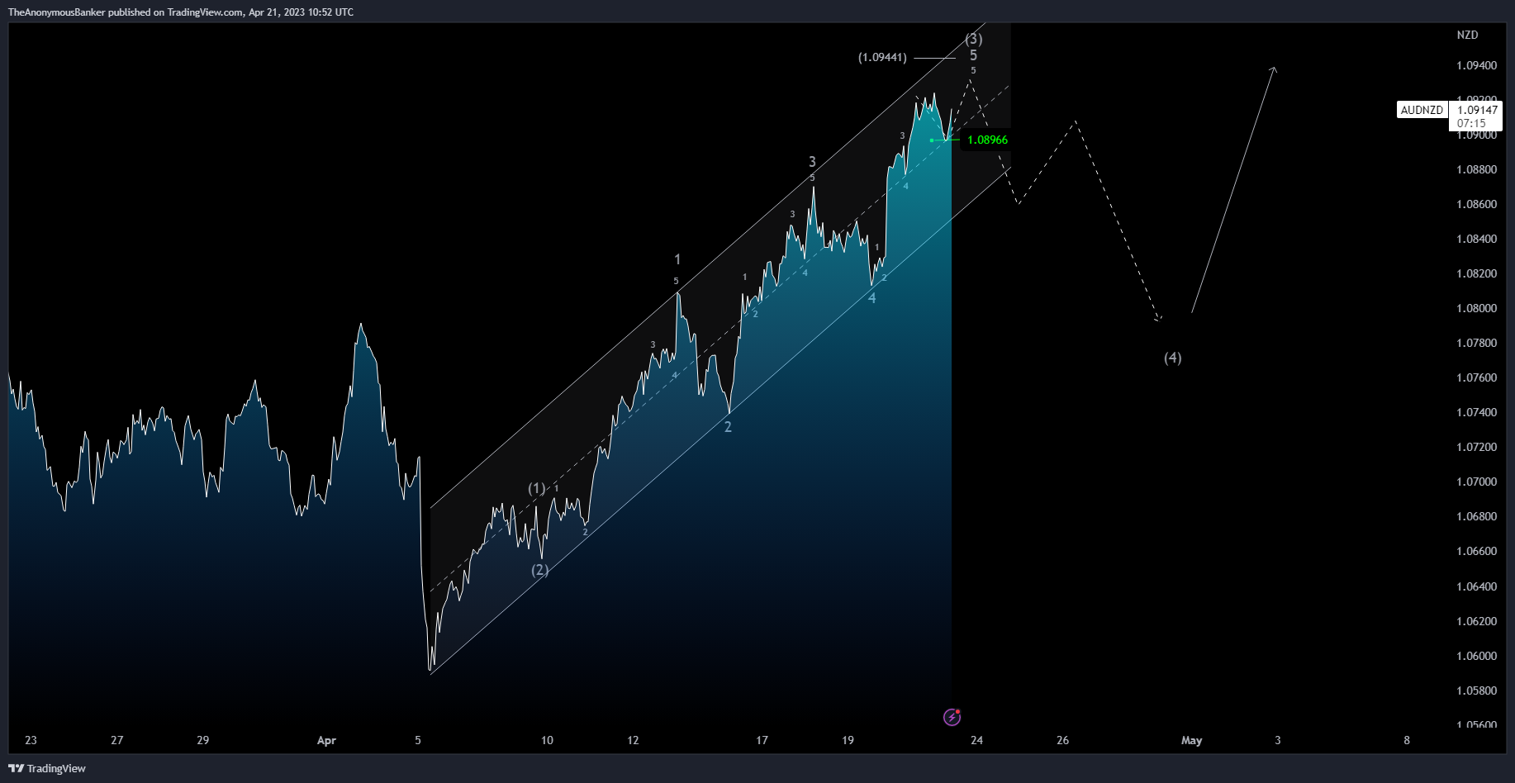Select wave label (3) at channel top
This screenshot has height=783, width=1515.
[974, 39]
